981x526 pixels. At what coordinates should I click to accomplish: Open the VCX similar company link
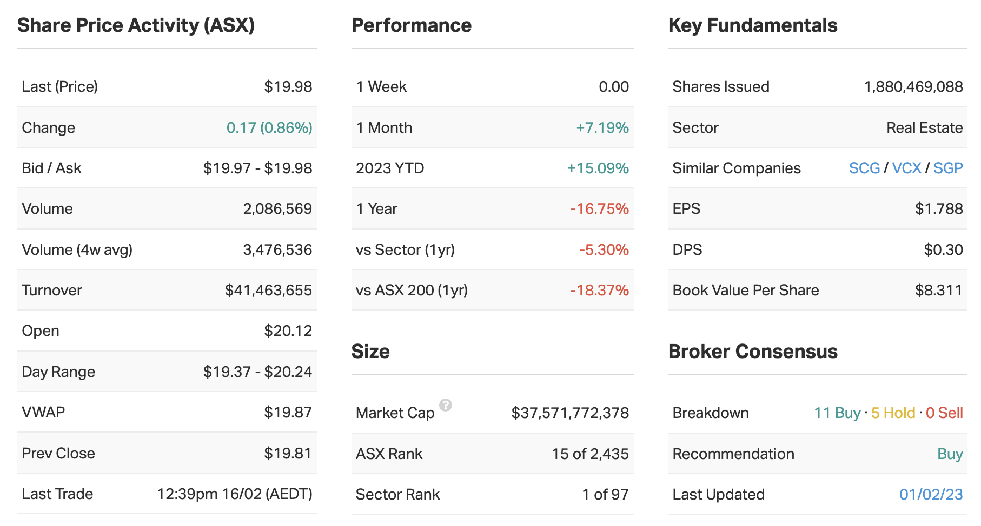point(906,168)
